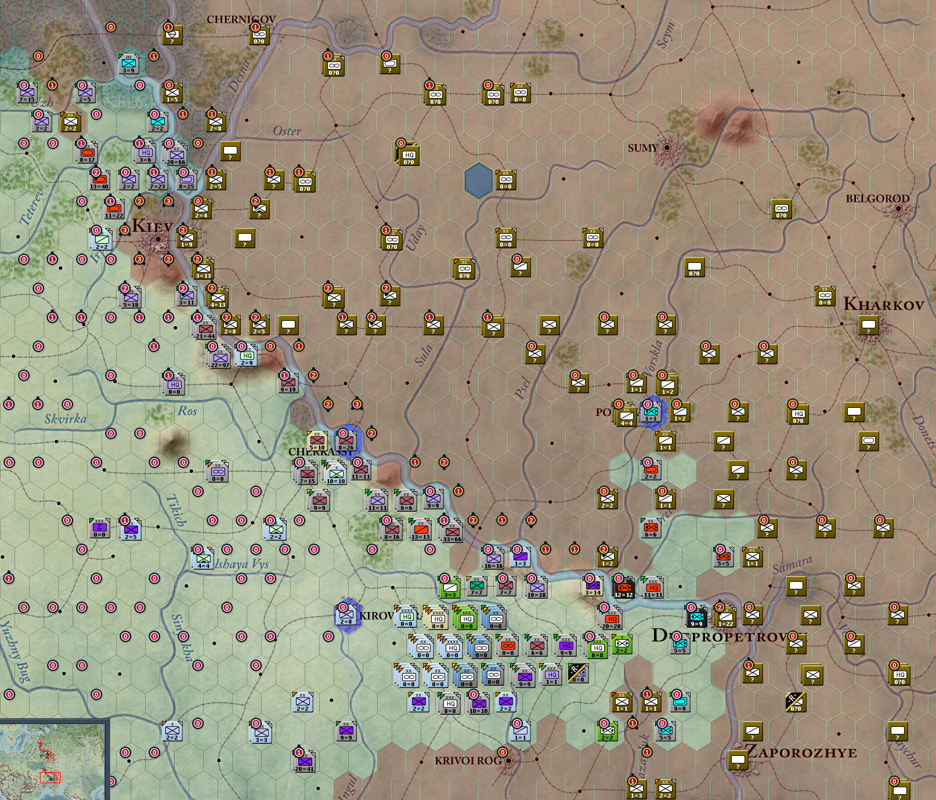Select the counter labeled 3=11
936x800 pixels.
[187, 296]
